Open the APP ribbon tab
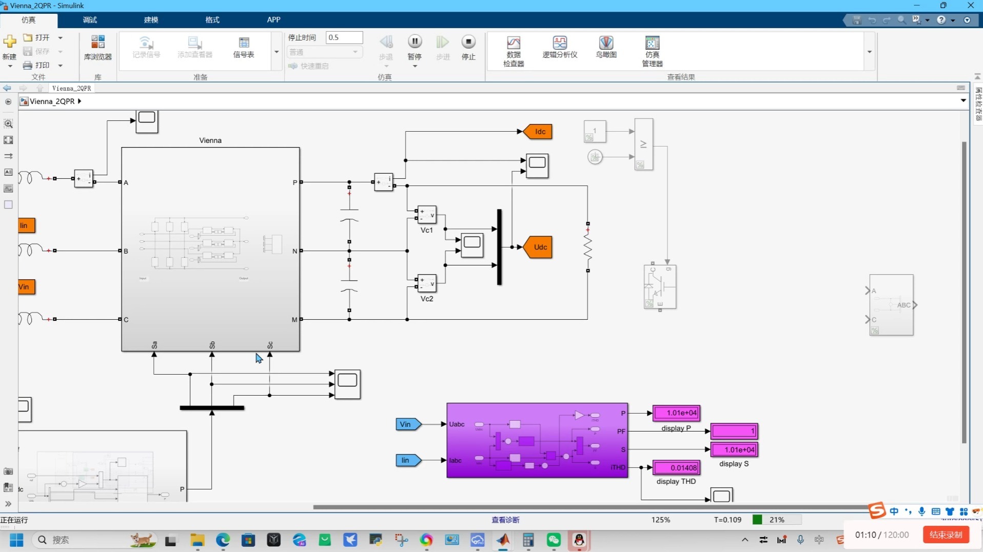The width and height of the screenshot is (983, 552). point(273,20)
